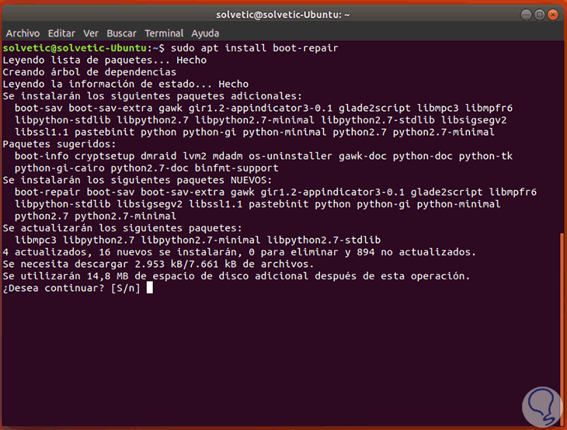Open the Archivo menu

coord(23,33)
